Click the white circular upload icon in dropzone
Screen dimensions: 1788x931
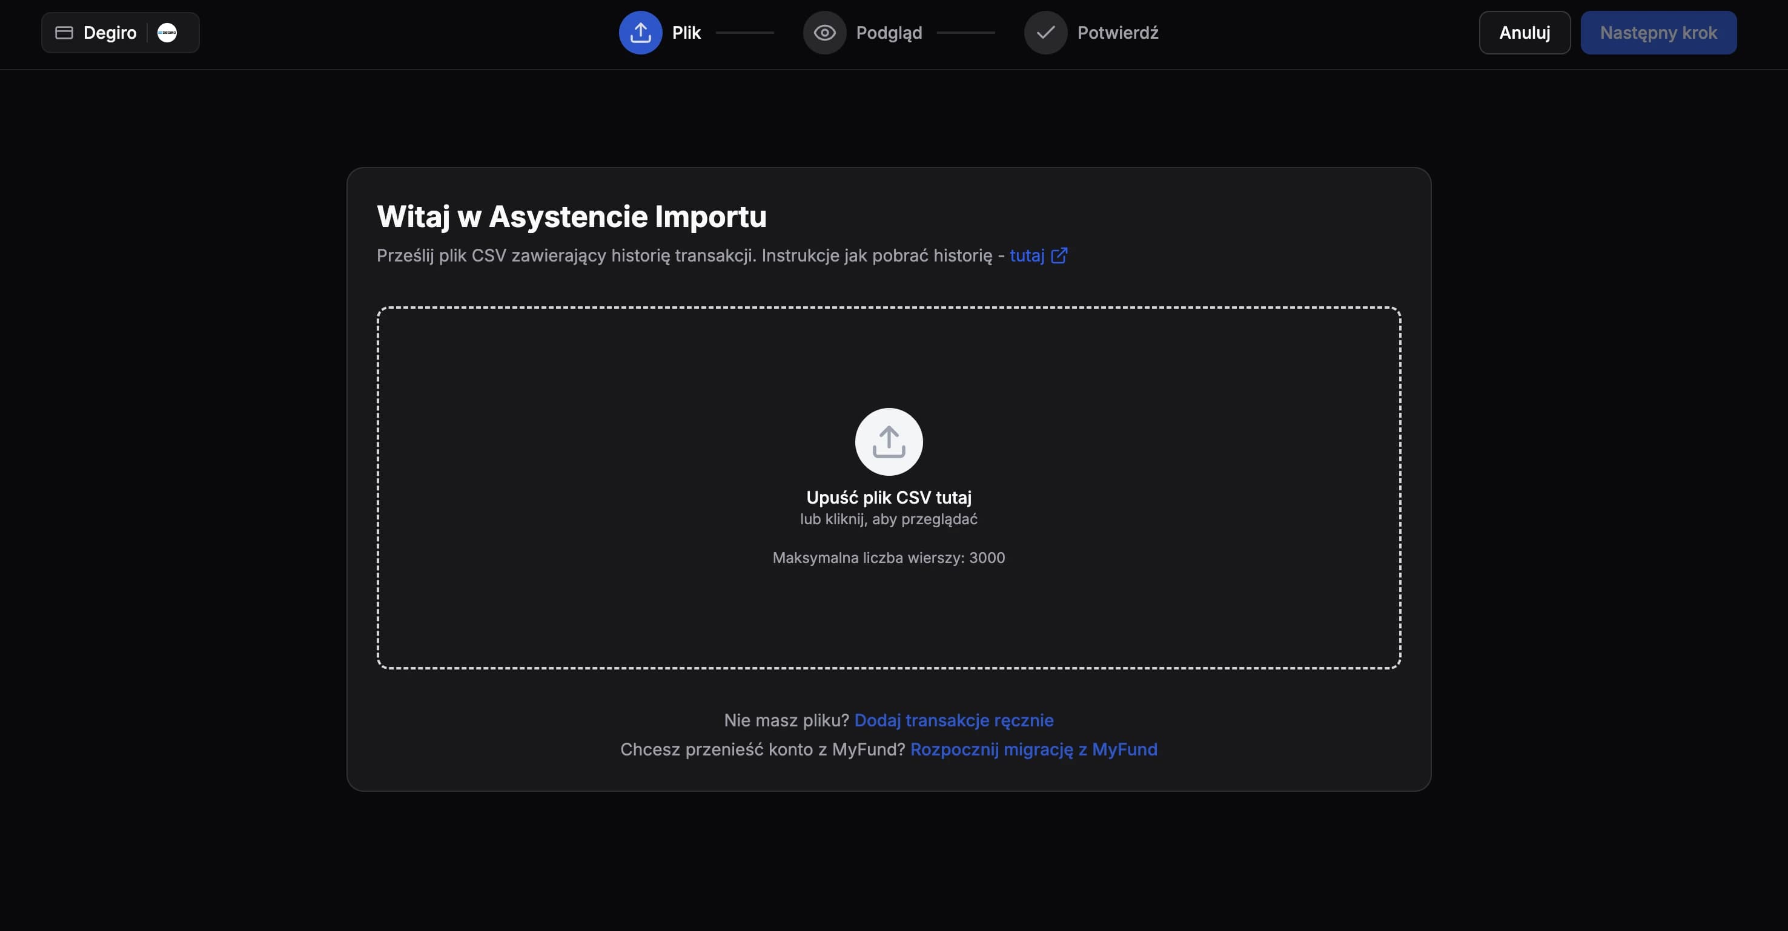tap(889, 442)
